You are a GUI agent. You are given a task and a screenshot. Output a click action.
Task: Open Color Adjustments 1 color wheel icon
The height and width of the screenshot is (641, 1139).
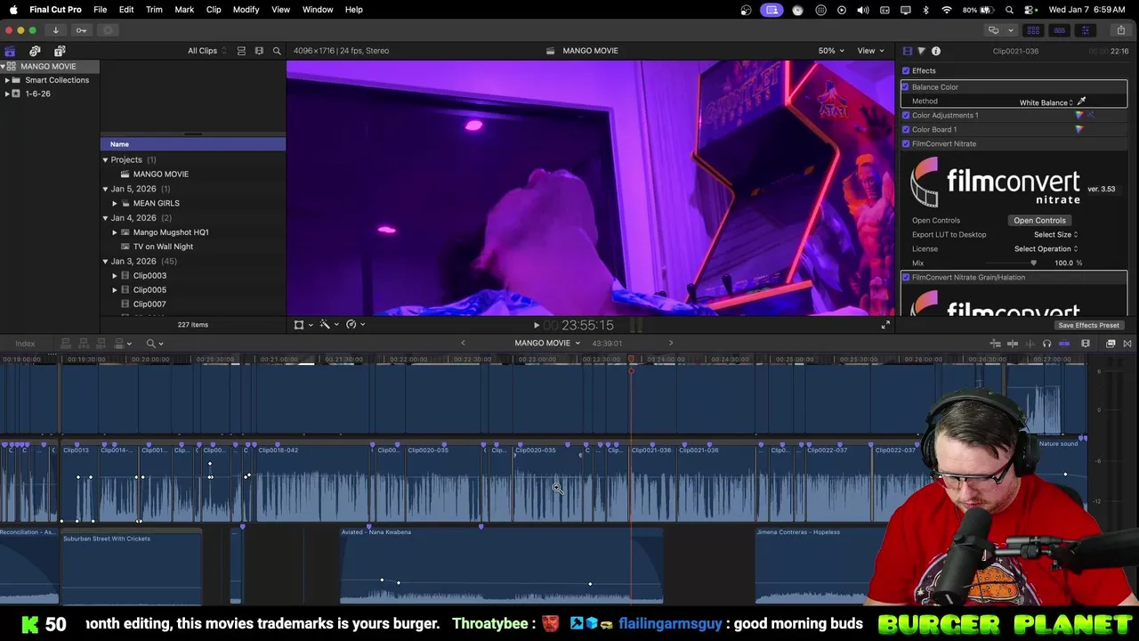[x=1079, y=116]
